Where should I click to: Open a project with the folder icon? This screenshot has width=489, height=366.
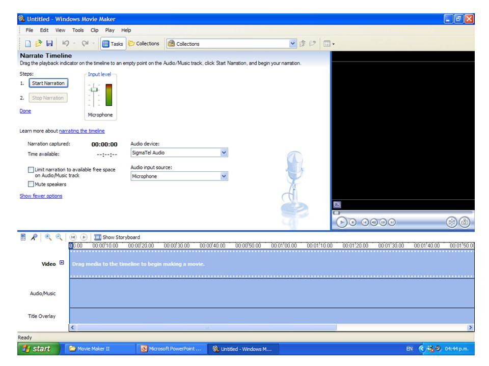(x=39, y=44)
